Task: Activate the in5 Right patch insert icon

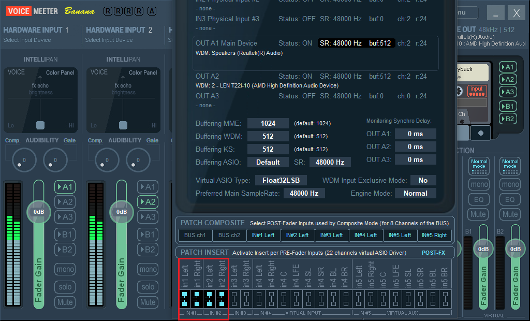Action: (x=371, y=299)
